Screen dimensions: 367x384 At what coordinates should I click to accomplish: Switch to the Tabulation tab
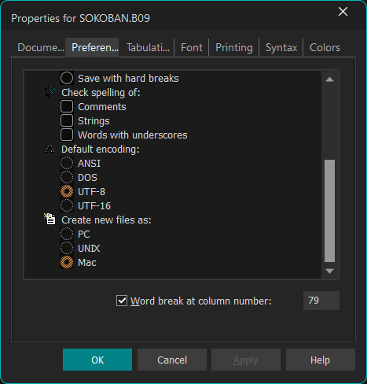click(x=148, y=47)
